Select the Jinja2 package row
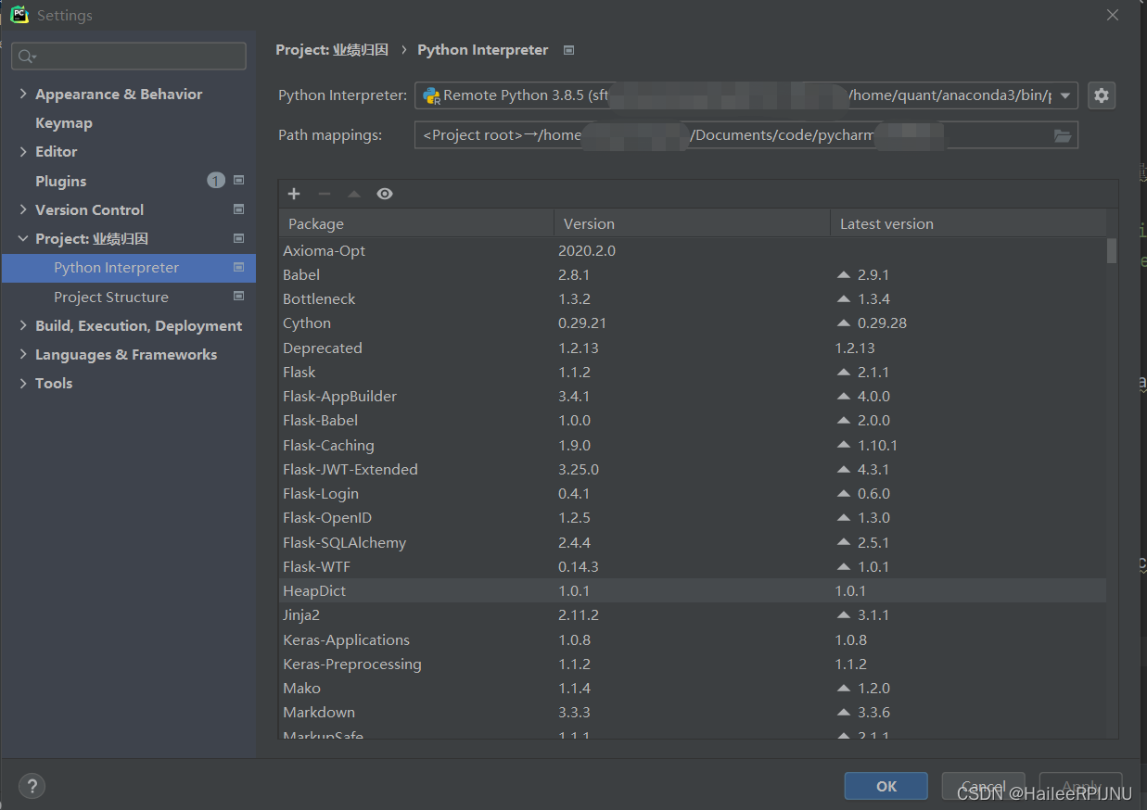Screen dimensions: 1147x810 693,614
